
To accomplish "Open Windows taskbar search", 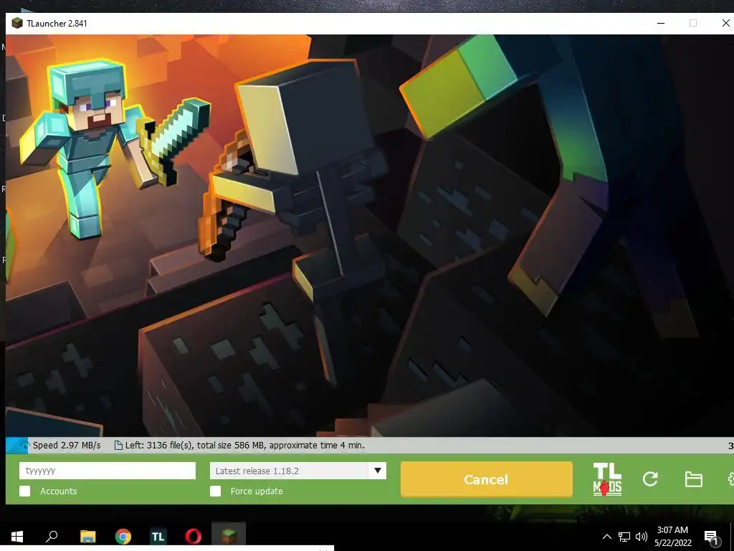I will coord(52,536).
